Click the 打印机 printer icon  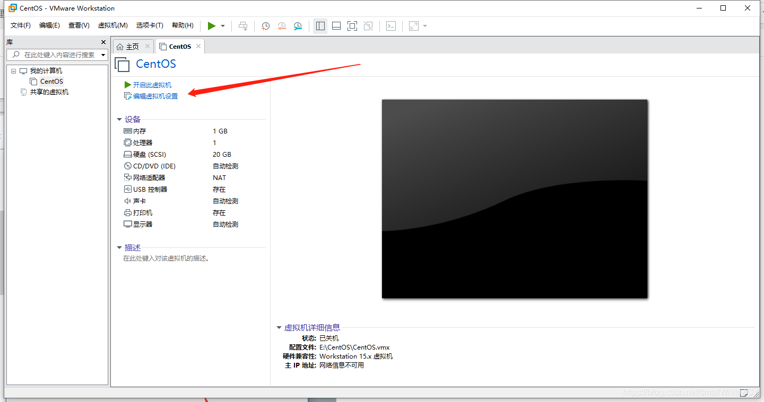127,212
